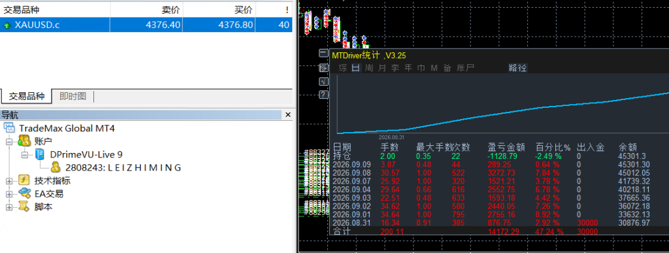The image size is (669, 253).
Task: Select the 月 monthly tab in MTDriver
Action: pos(382,67)
